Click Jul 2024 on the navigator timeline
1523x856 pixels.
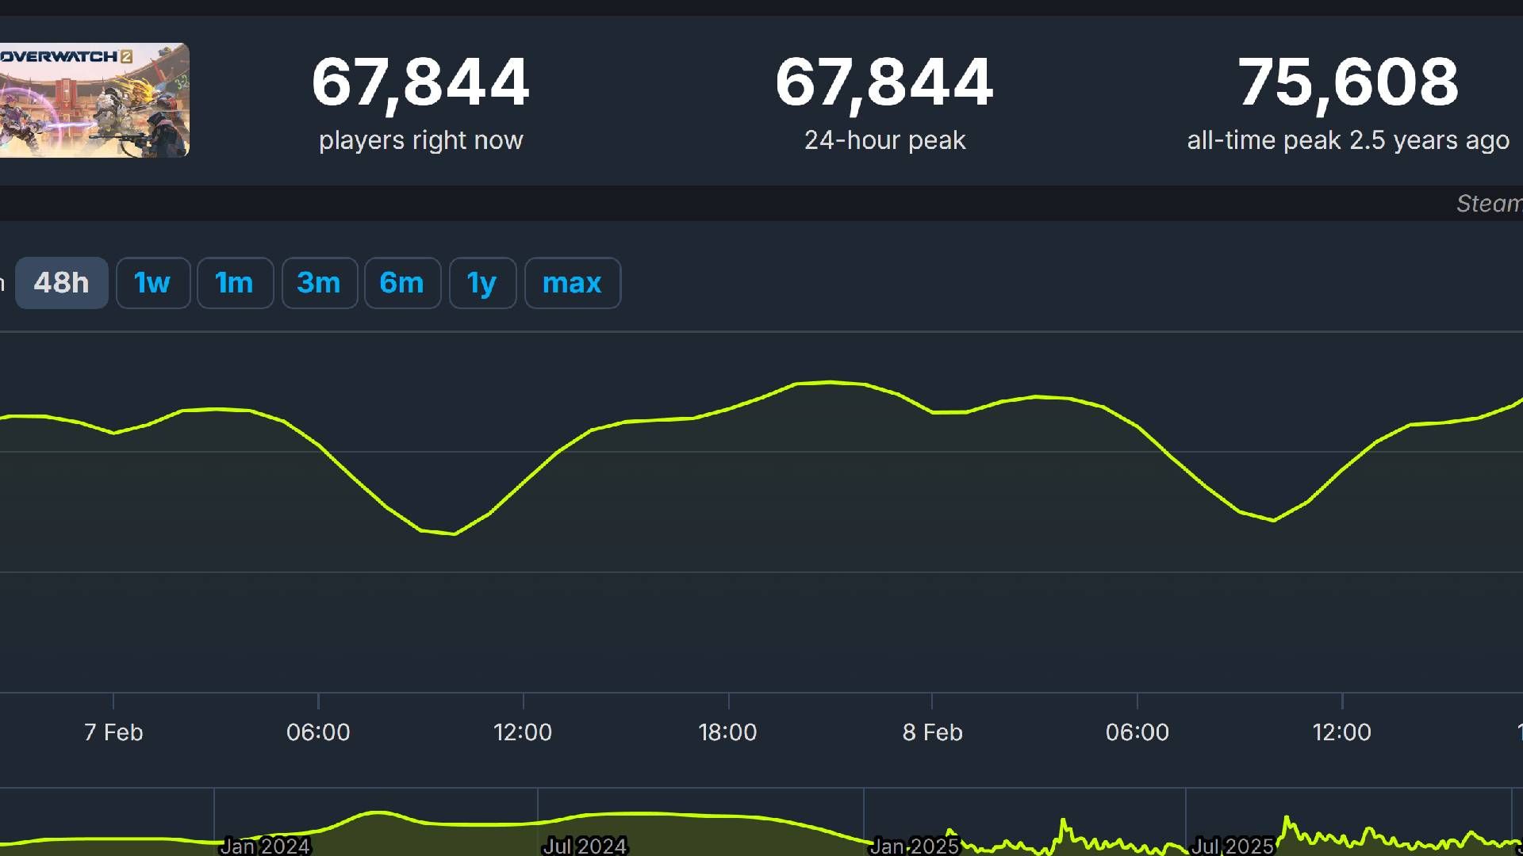pyautogui.click(x=585, y=846)
